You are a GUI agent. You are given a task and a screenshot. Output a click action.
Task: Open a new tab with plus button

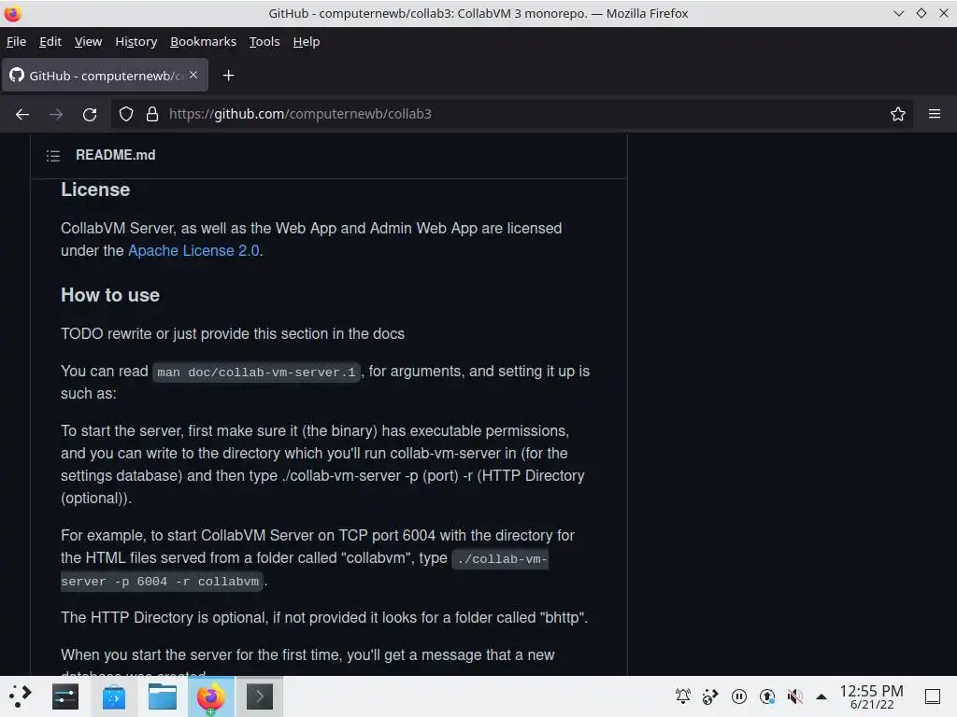[x=228, y=76]
